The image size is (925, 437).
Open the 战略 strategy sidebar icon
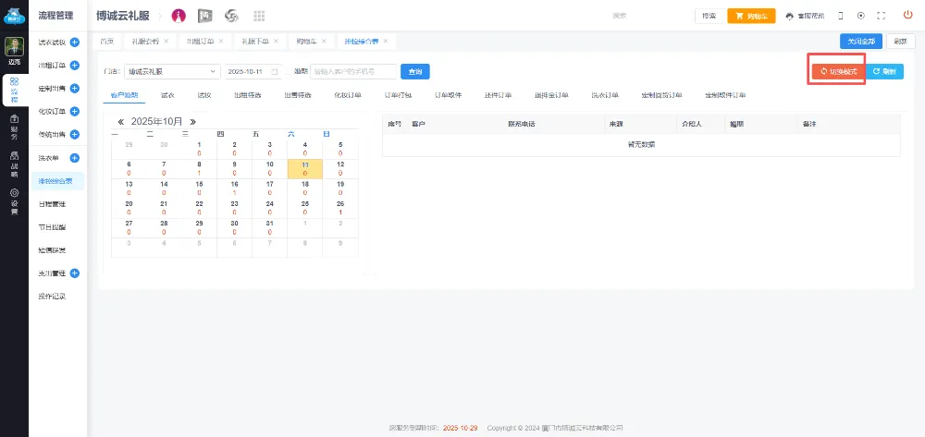pos(14,161)
